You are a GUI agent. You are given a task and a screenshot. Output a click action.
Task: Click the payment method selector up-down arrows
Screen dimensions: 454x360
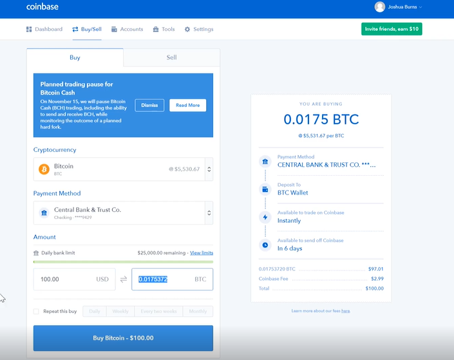(x=209, y=213)
